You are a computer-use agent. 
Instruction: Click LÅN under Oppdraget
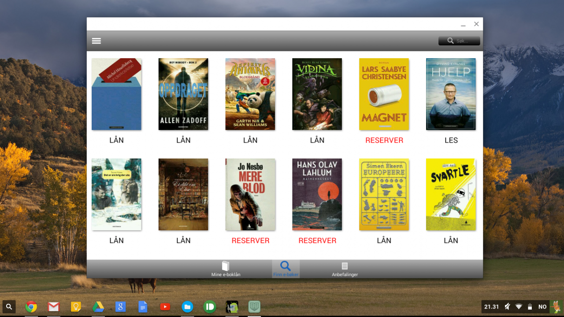183,140
